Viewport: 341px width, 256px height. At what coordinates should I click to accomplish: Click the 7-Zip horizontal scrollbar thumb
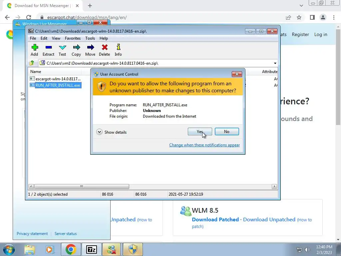point(82,187)
